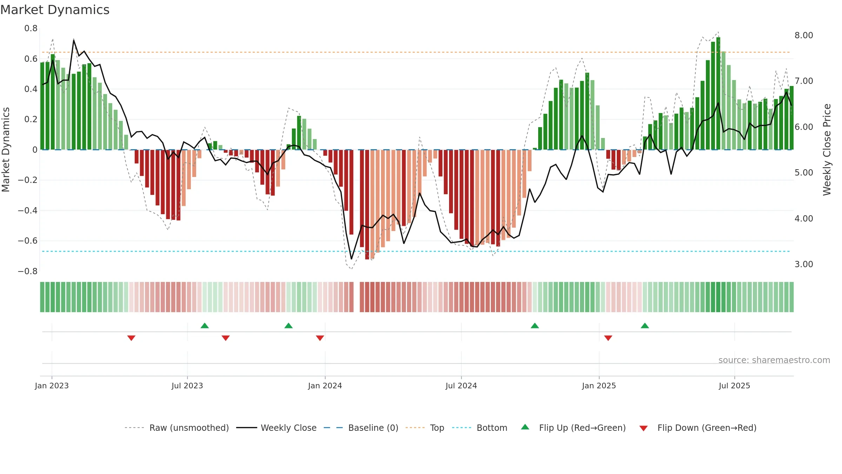The image size is (842, 474).
Task: Select the flip-down marker in January 2025
Action: click(x=608, y=338)
